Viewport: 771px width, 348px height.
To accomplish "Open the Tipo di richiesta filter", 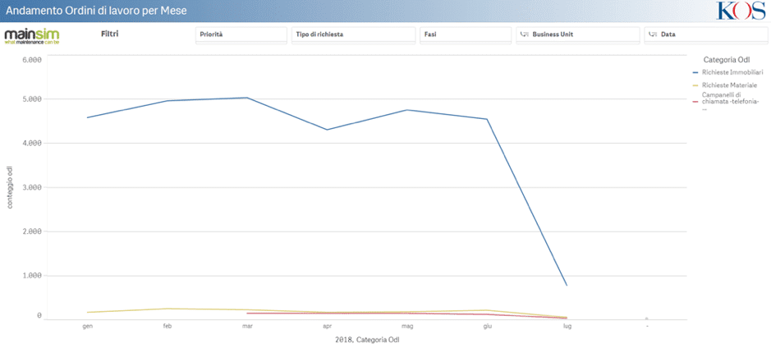I will 353,35.
